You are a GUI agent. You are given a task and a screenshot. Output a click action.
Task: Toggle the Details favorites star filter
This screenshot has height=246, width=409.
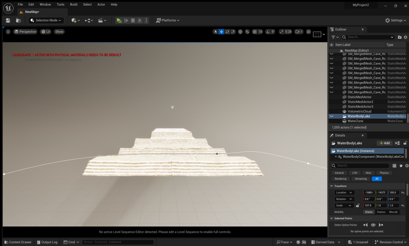401,166
